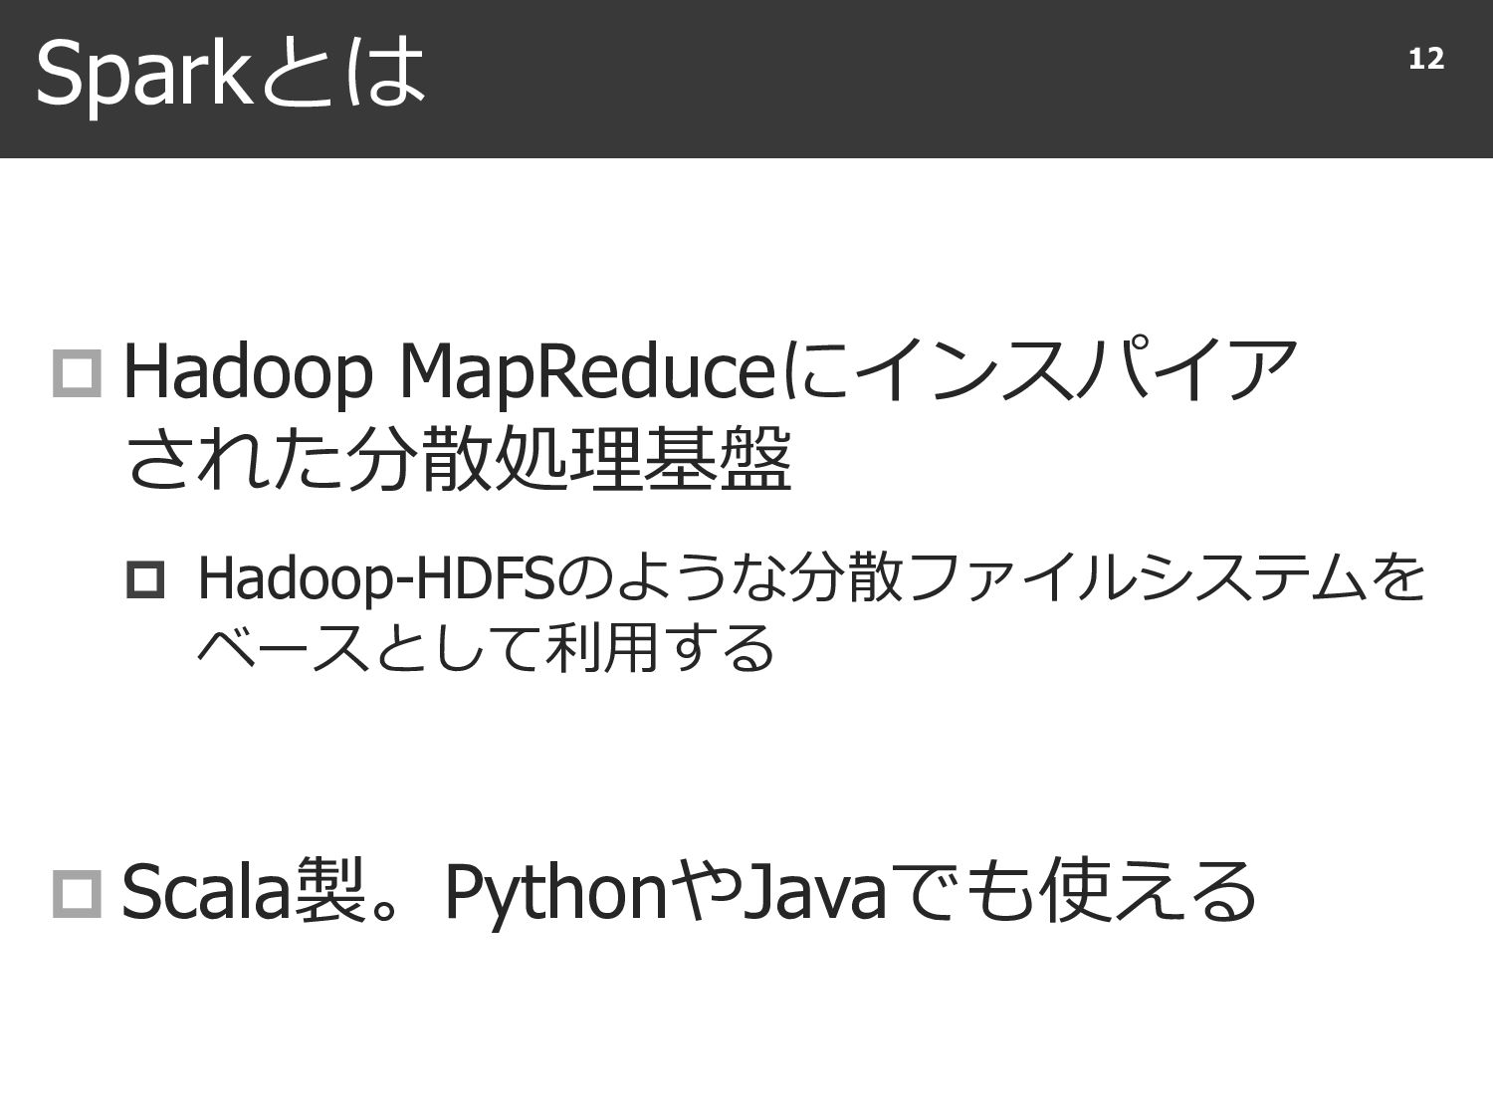Screen dimensions: 1493x1120
Task: Click the slide number 12
Action: pos(1425,60)
